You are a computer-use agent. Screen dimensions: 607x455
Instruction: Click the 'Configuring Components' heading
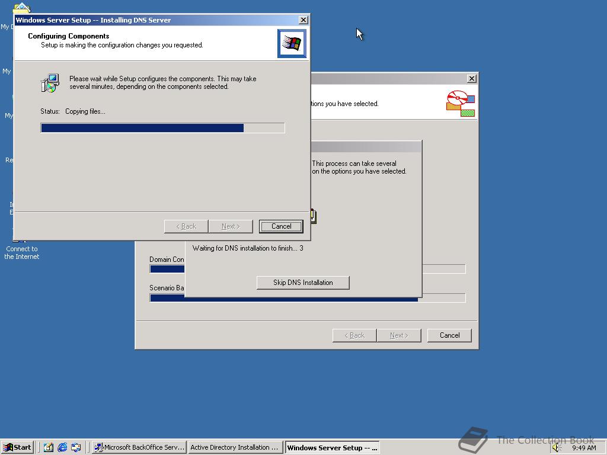tap(69, 36)
